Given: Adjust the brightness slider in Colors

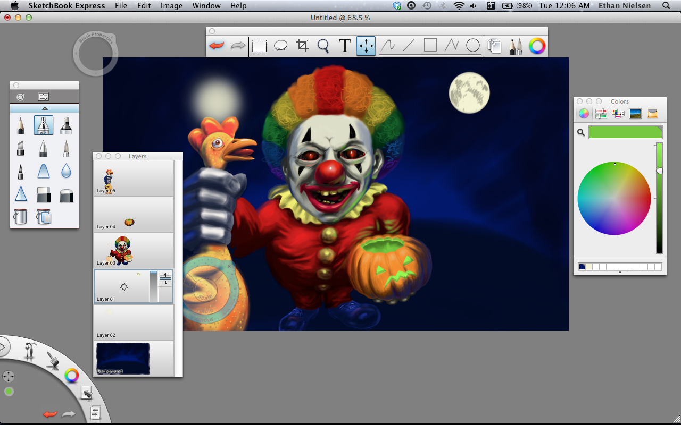Looking at the screenshot, I should (659, 198).
